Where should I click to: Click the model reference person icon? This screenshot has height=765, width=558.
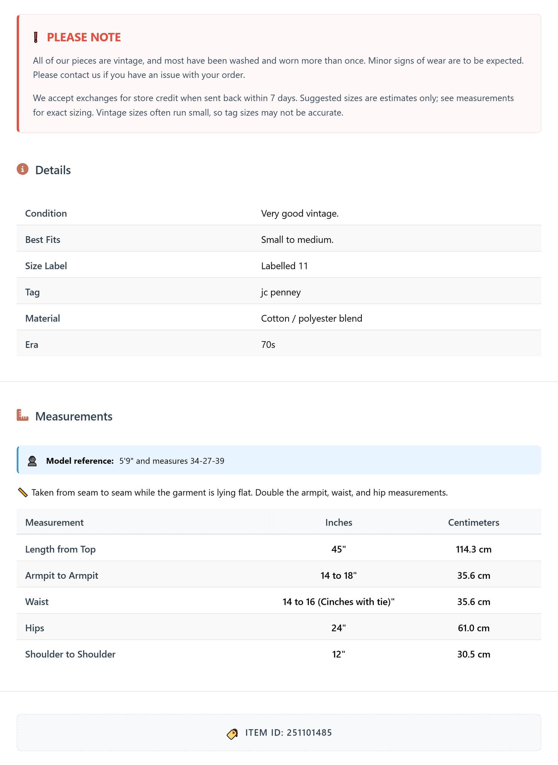pos(32,461)
